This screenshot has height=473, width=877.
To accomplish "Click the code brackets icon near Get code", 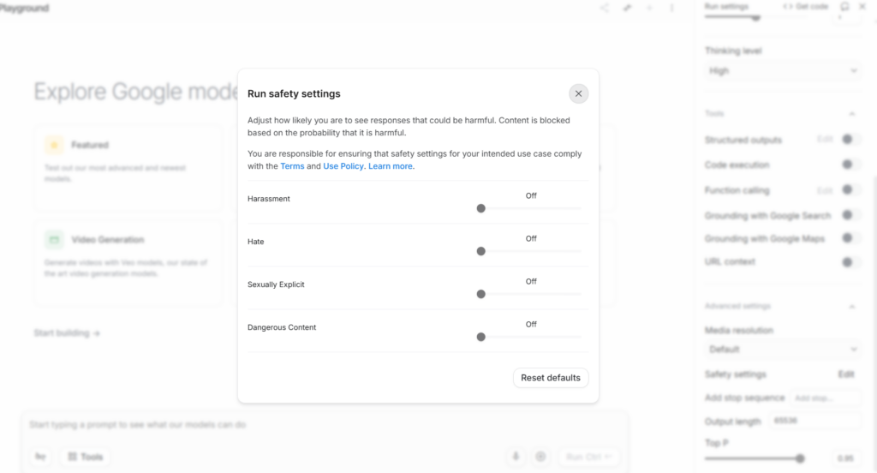I will coord(788,6).
